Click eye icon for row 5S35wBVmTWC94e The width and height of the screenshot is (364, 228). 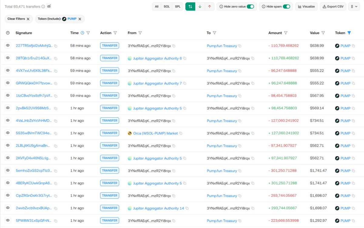click(x=8, y=133)
